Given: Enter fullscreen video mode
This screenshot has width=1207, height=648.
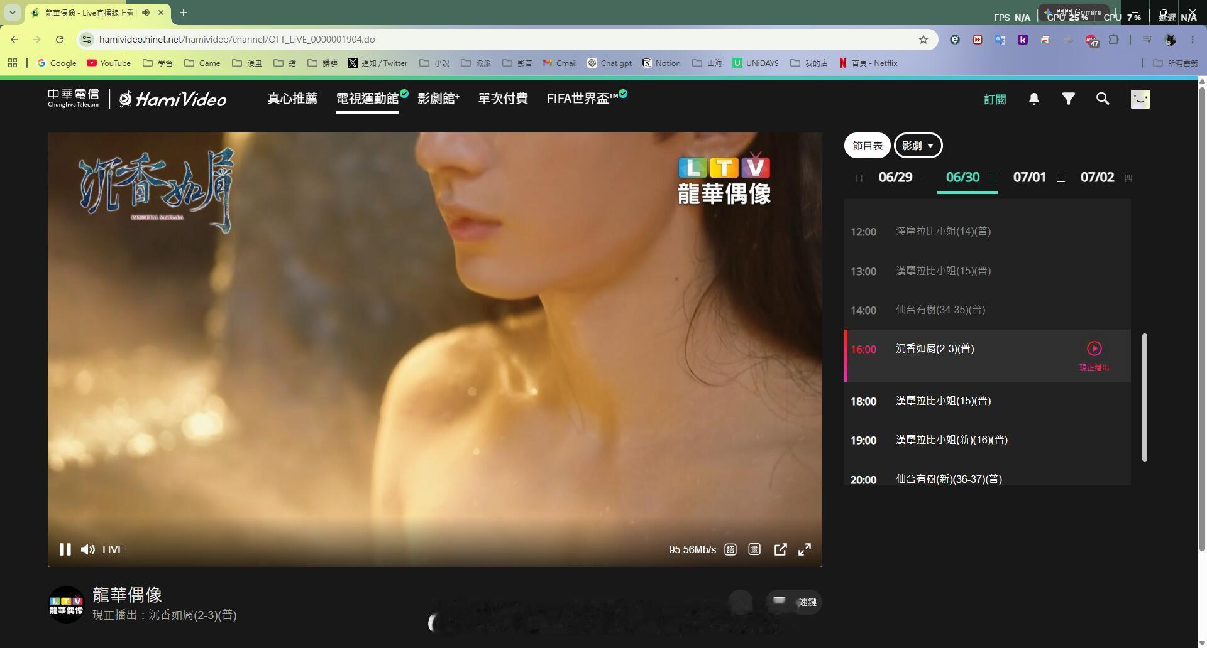Looking at the screenshot, I should point(805,549).
